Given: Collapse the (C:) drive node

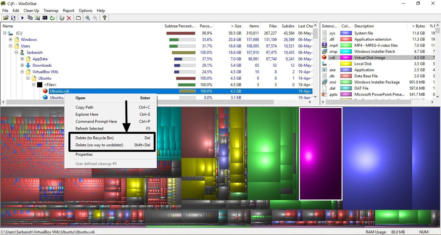Looking at the screenshot, I should point(5,33).
